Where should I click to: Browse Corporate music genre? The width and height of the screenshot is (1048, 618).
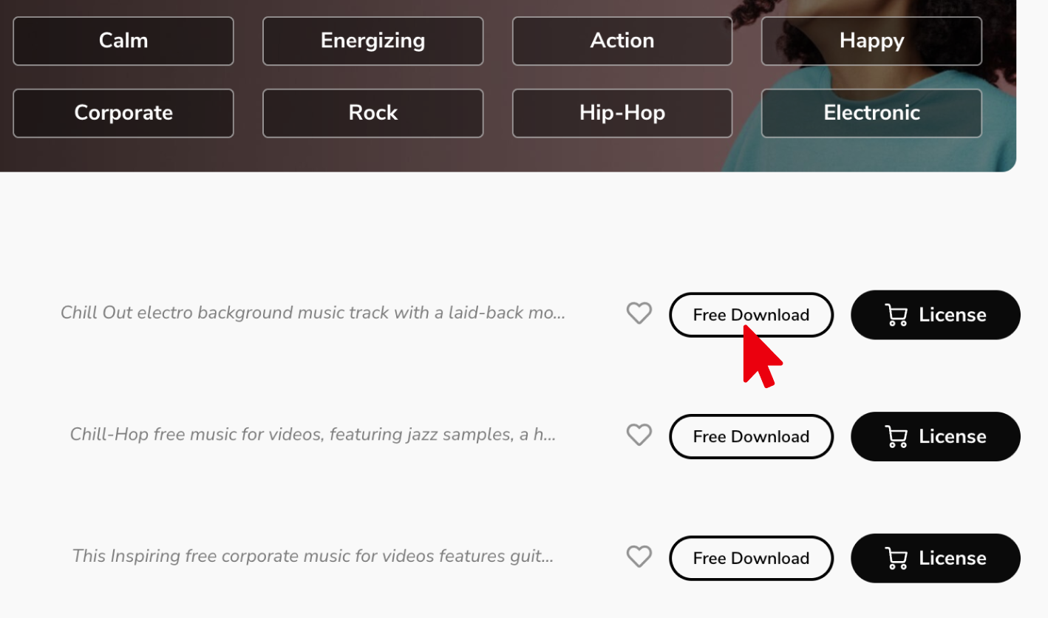point(123,113)
